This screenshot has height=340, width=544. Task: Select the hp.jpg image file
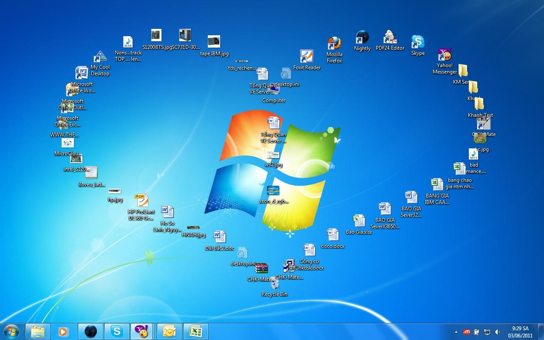coord(115,191)
